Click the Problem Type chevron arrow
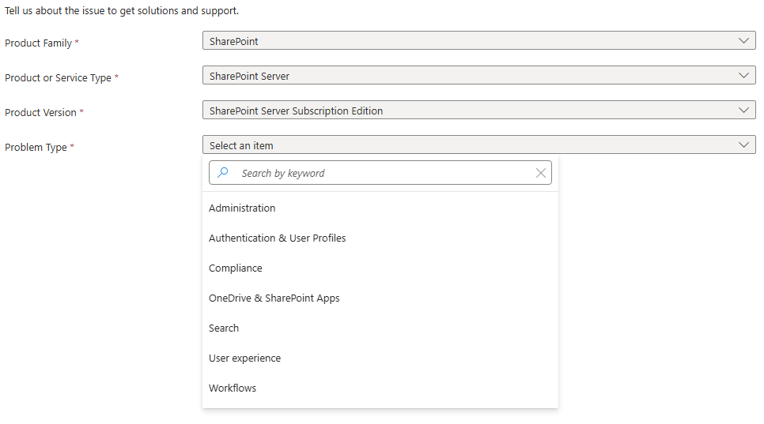 tap(743, 145)
